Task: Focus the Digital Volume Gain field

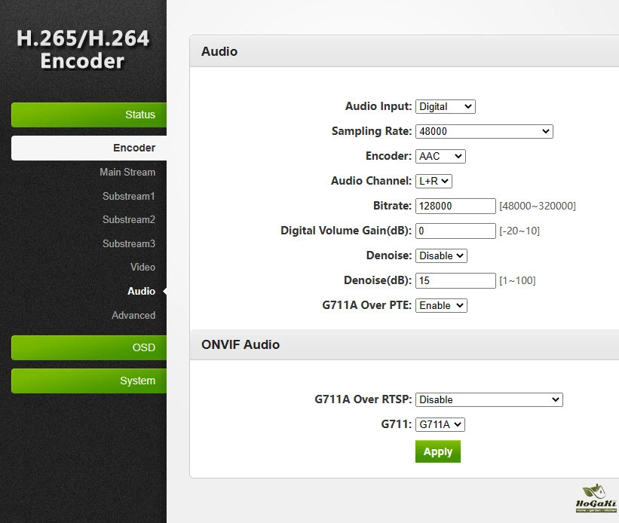Action: pos(455,231)
